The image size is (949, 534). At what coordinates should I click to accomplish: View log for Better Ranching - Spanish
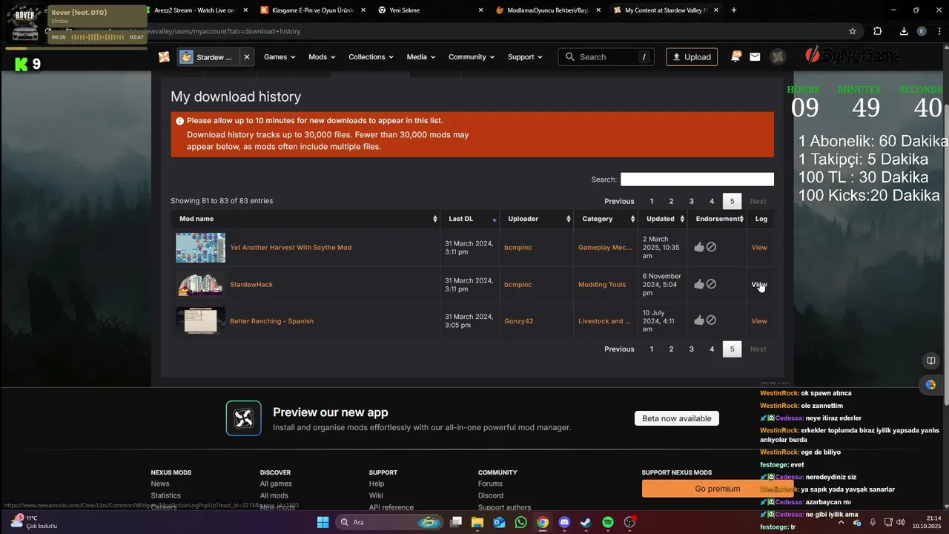pyautogui.click(x=759, y=321)
